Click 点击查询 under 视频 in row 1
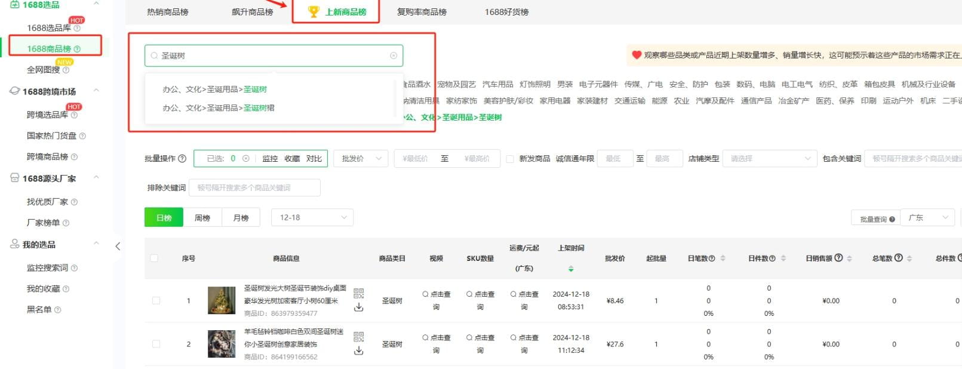The image size is (962, 369). (436, 300)
